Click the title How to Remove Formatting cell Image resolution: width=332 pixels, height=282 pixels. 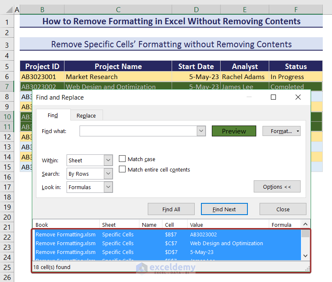tap(171, 21)
